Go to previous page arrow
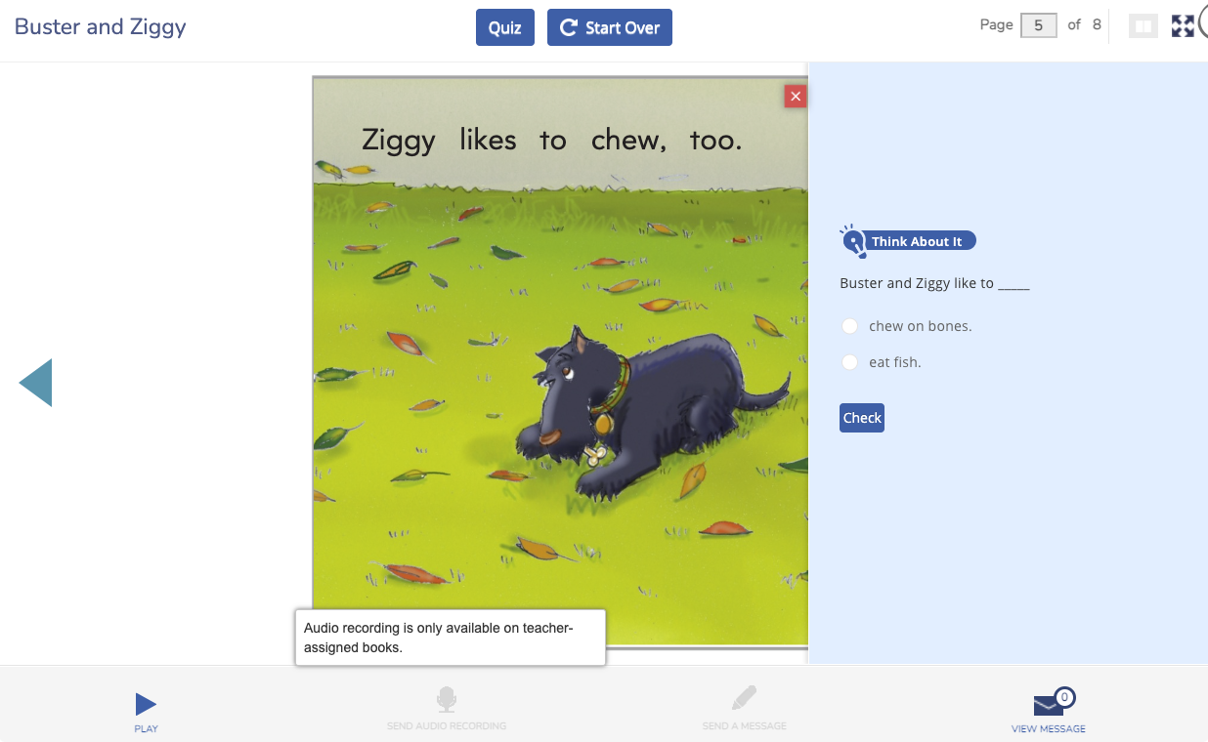1208x742 pixels. coord(35,383)
